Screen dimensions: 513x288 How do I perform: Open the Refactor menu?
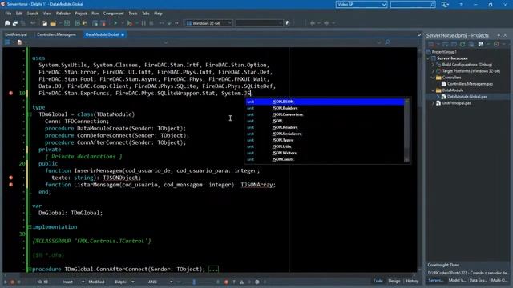(x=63, y=14)
